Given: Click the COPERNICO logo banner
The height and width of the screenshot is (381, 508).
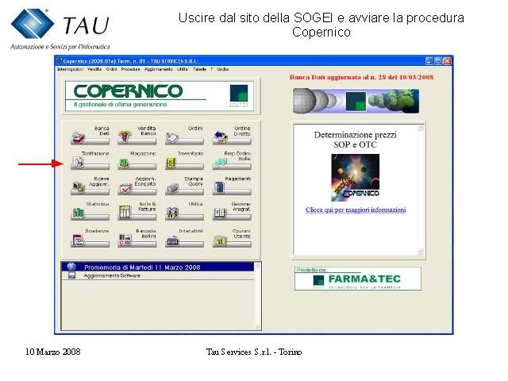Looking at the screenshot, I should [160, 96].
